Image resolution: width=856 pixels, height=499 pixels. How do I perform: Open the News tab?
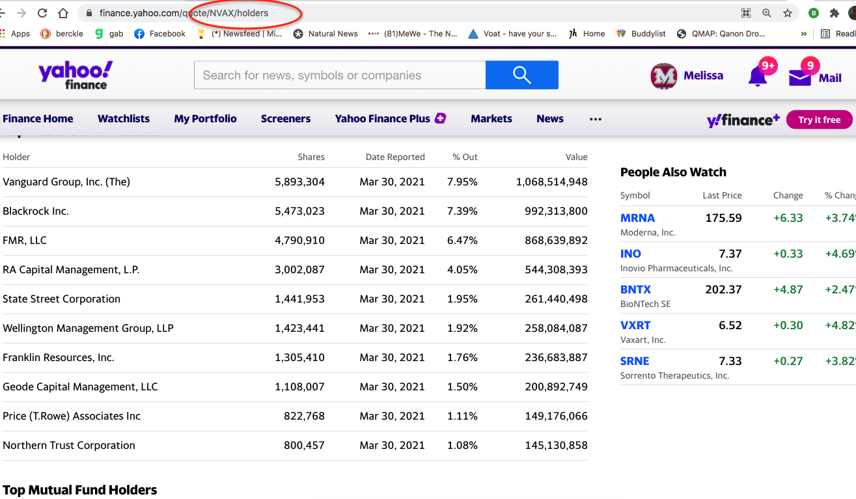[550, 118]
